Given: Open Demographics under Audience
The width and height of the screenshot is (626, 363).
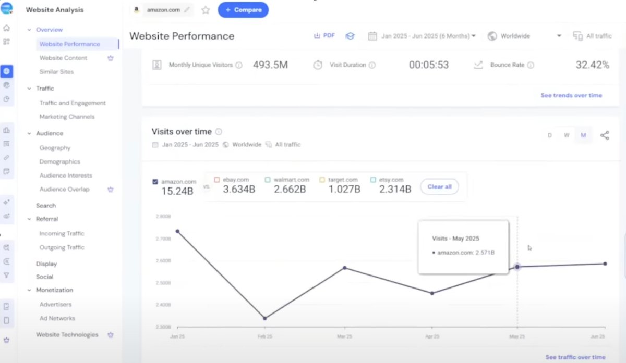Looking at the screenshot, I should pyautogui.click(x=60, y=162).
